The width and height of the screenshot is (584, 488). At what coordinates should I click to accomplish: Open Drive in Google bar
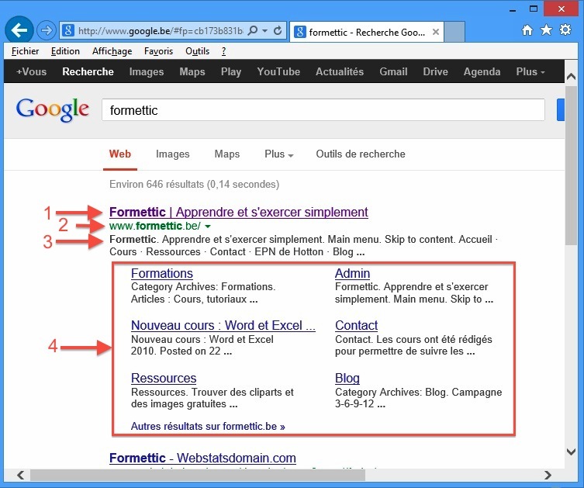point(435,71)
